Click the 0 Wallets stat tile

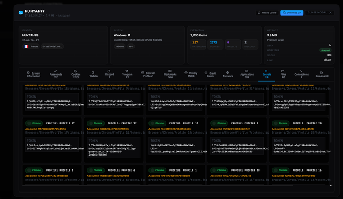[x=233, y=45]
